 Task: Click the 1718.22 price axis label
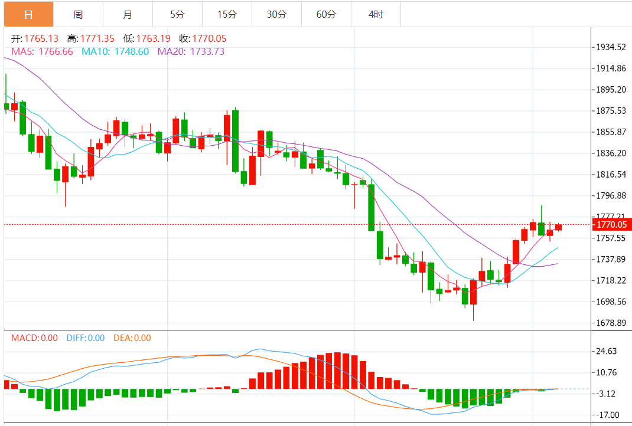pos(611,280)
